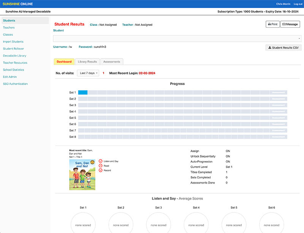Open the Student selection dropdown
The height and width of the screenshot is (233, 304).
coord(177,38)
